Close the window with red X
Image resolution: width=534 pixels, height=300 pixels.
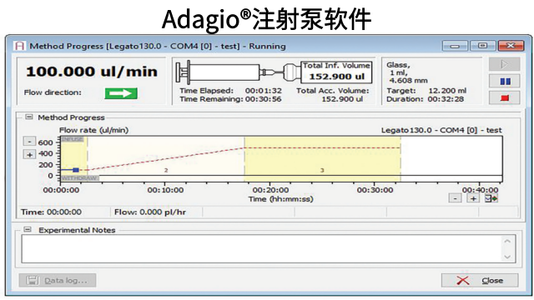pyautogui.click(x=511, y=46)
